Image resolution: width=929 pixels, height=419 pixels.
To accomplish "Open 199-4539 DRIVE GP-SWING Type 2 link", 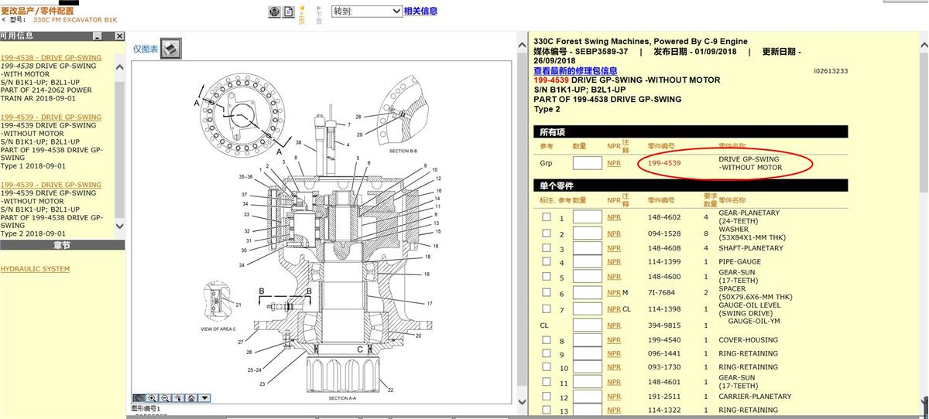I will point(50,185).
